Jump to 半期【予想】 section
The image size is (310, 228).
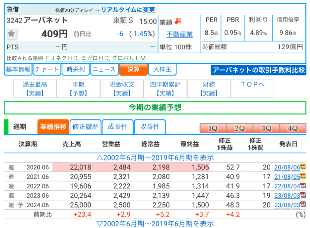click(78, 89)
